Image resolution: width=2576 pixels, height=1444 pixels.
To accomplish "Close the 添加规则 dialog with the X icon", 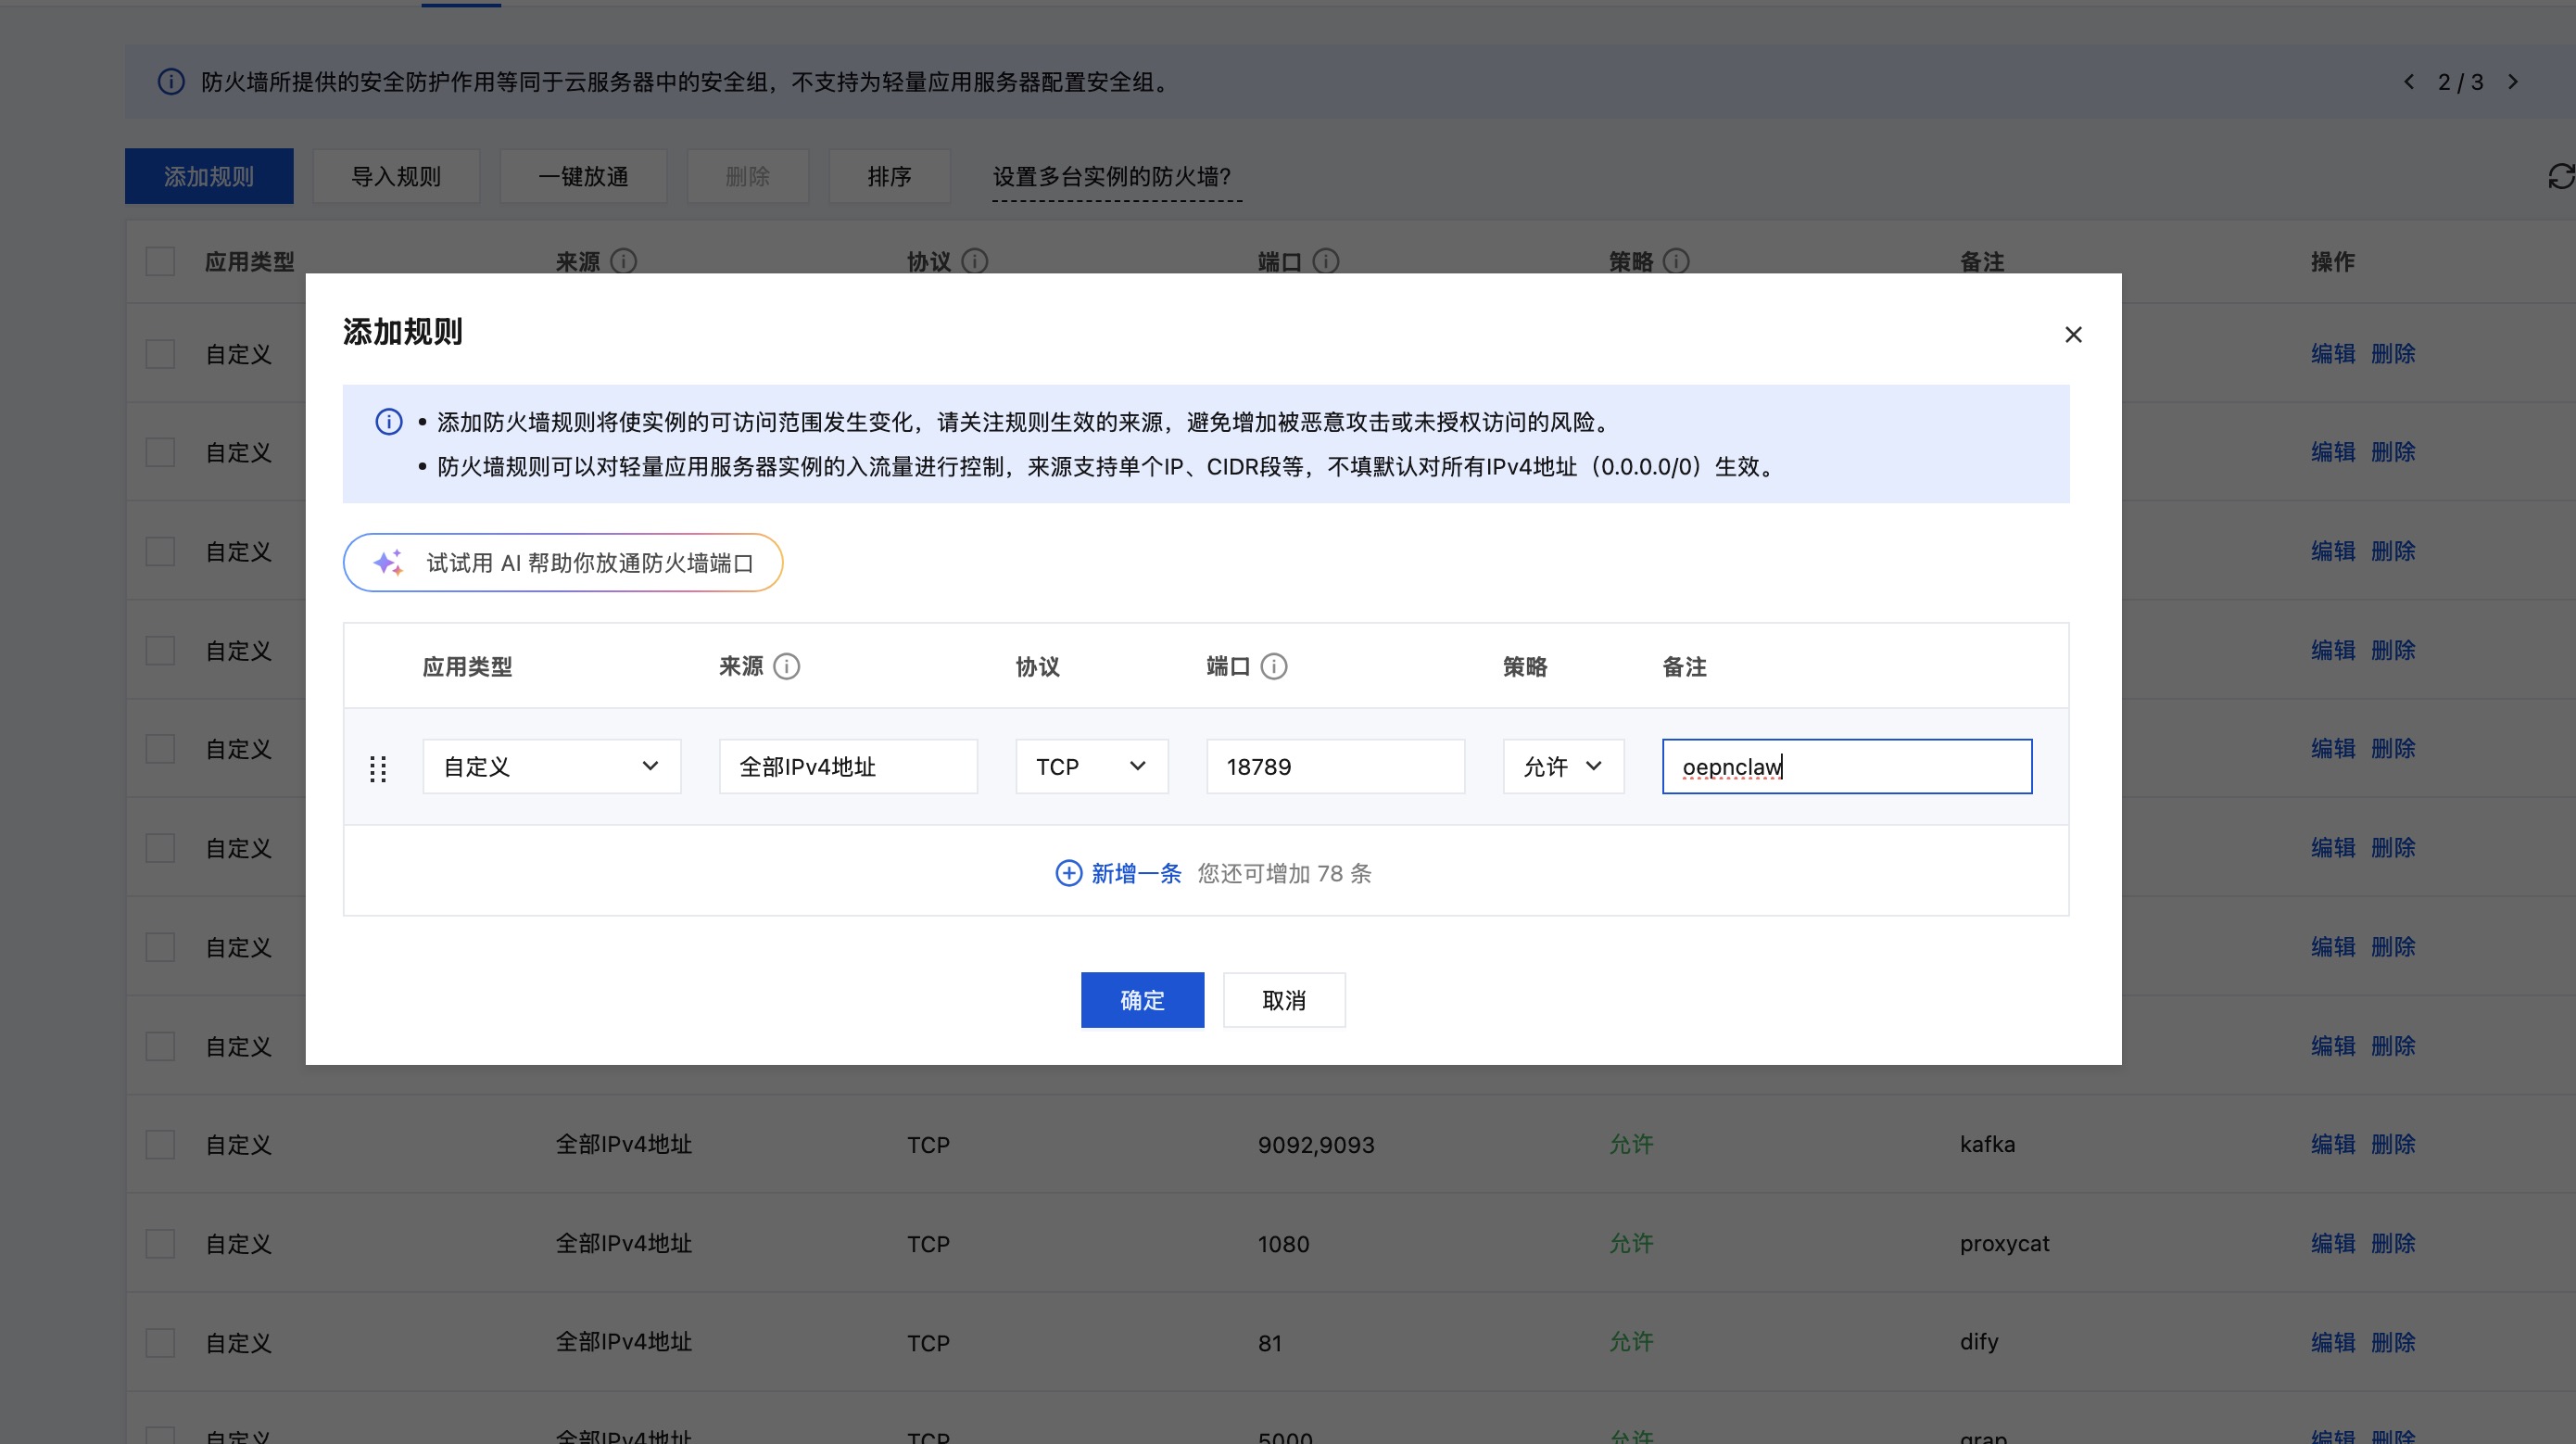I will click(x=2073, y=334).
